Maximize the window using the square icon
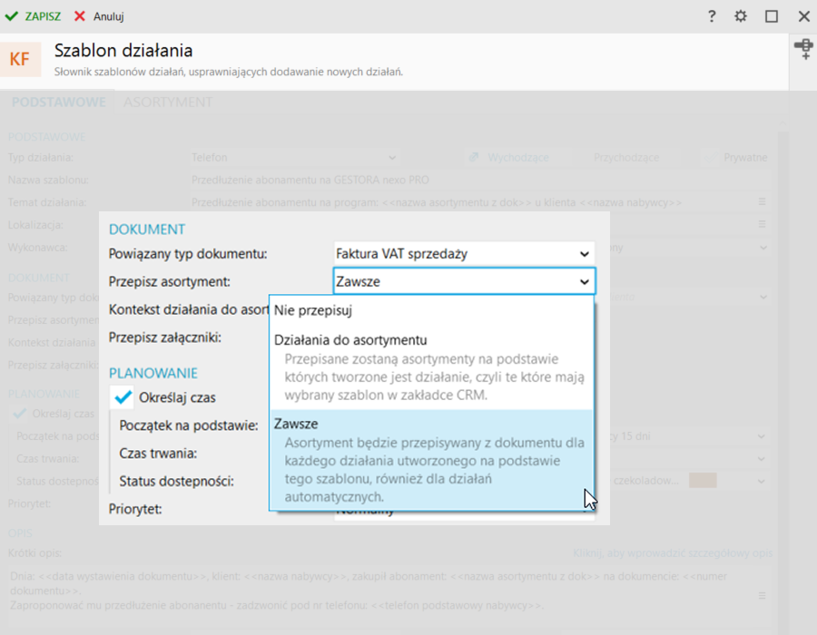Viewport: 817px width, 635px height. click(772, 16)
